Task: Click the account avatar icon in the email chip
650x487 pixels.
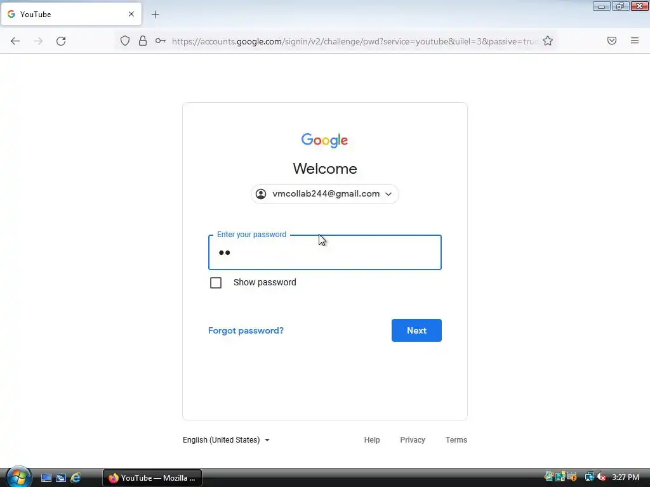Action: [261, 194]
